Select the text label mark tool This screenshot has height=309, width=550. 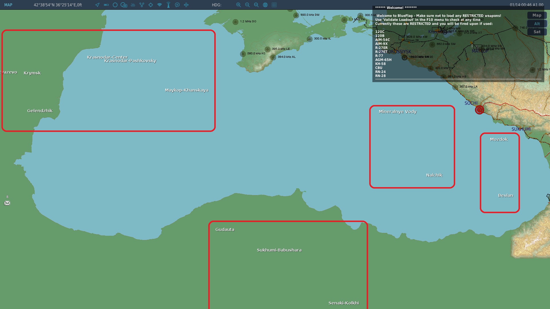(124, 5)
